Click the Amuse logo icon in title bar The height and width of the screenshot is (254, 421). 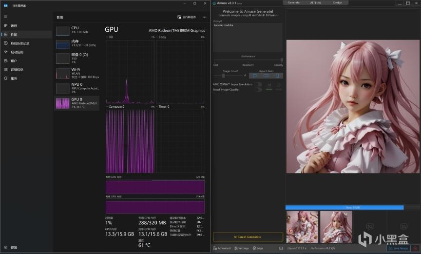[x=214, y=3]
